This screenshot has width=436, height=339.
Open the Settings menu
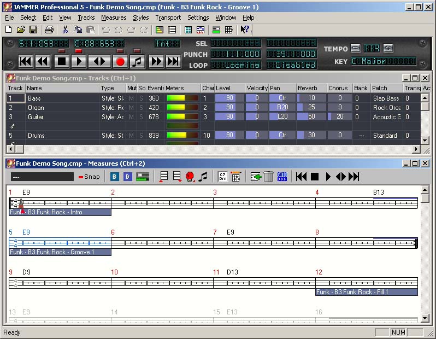[x=198, y=17]
